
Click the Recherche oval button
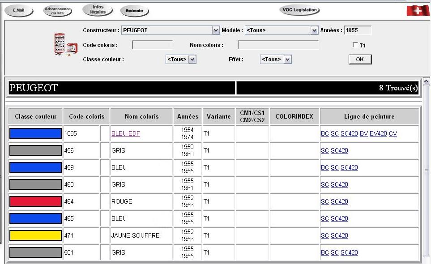click(134, 11)
